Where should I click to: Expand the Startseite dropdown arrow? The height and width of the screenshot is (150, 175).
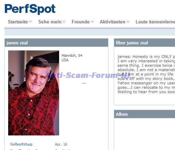(x=30, y=22)
